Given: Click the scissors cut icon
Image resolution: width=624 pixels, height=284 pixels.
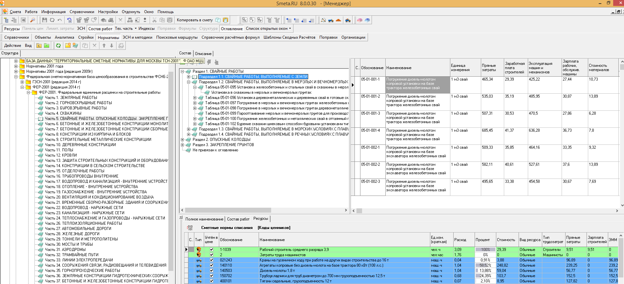Looking at the screenshot, I should [x=154, y=20].
